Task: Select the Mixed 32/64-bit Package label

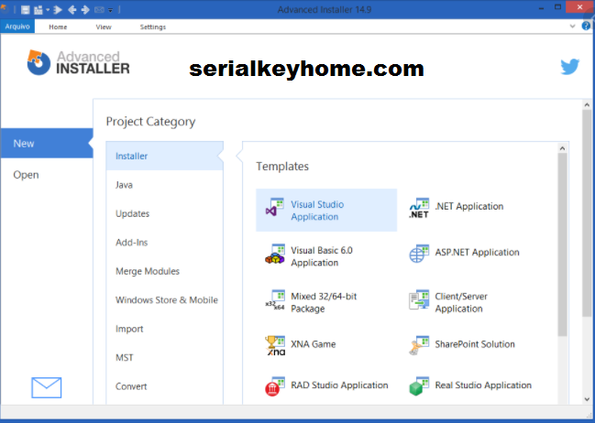Action: point(324,302)
